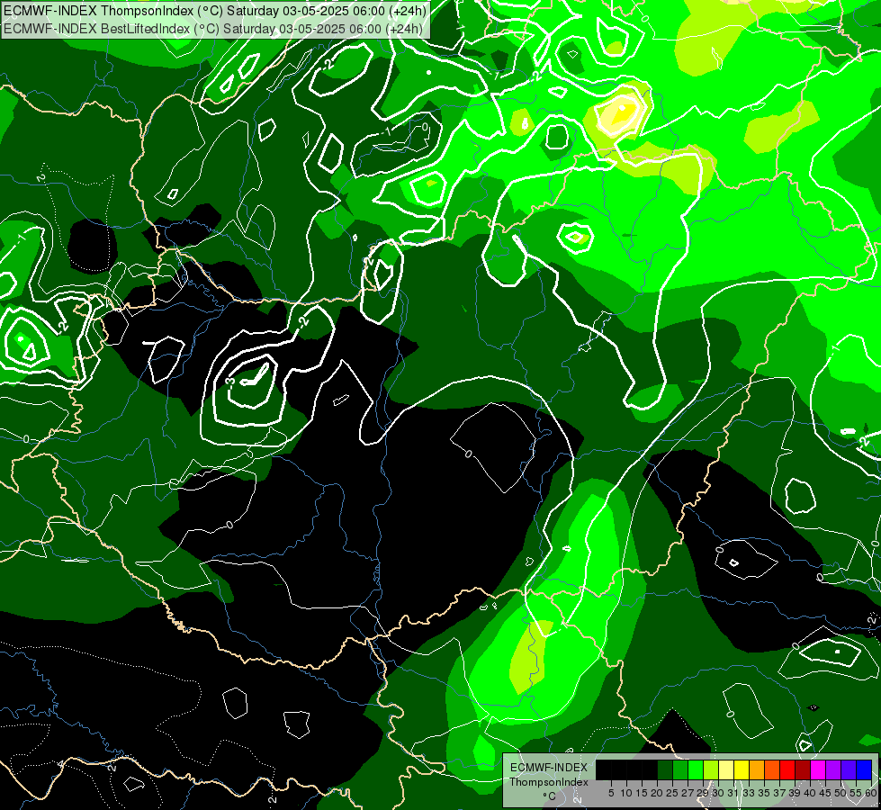
Task: Select indigo legend swatch between 50 and 55
Action: click(x=849, y=769)
